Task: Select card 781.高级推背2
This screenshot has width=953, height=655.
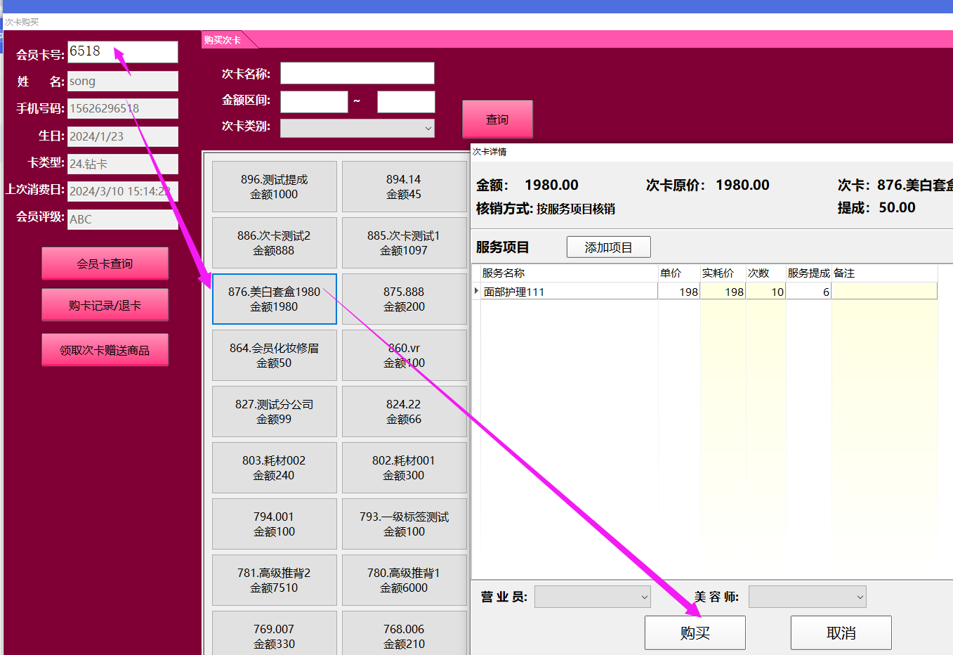Action: point(274,581)
